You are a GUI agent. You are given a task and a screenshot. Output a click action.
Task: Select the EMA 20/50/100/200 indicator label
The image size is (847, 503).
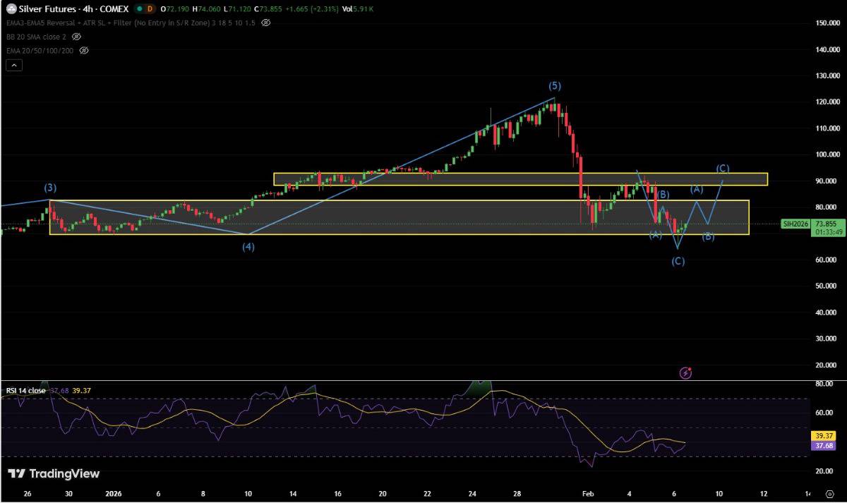40,51
